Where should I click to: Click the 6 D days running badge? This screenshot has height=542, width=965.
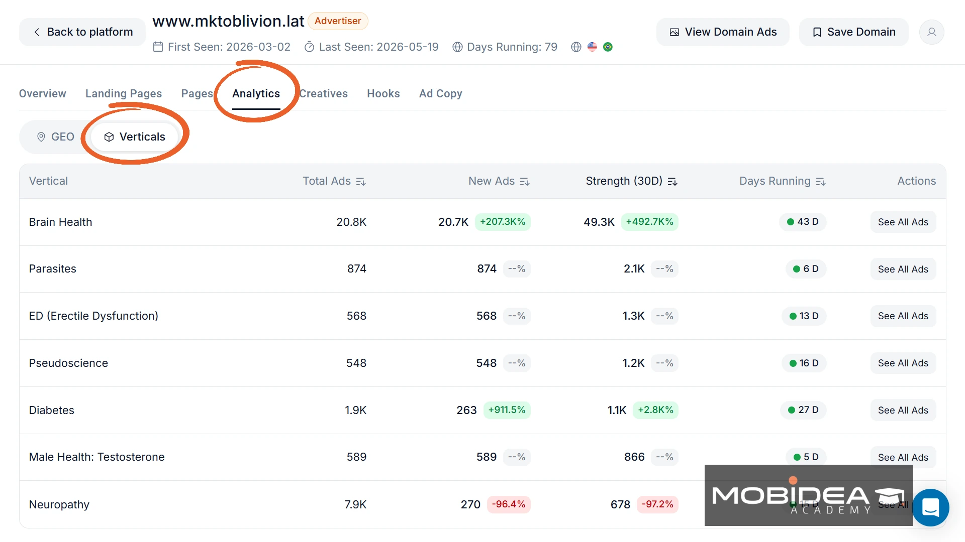[x=806, y=268]
